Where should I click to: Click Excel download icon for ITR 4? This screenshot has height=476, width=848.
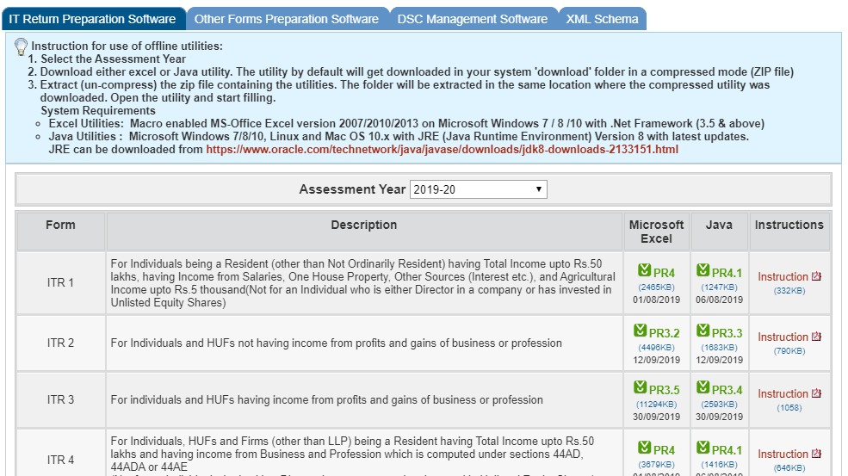pyautogui.click(x=644, y=448)
